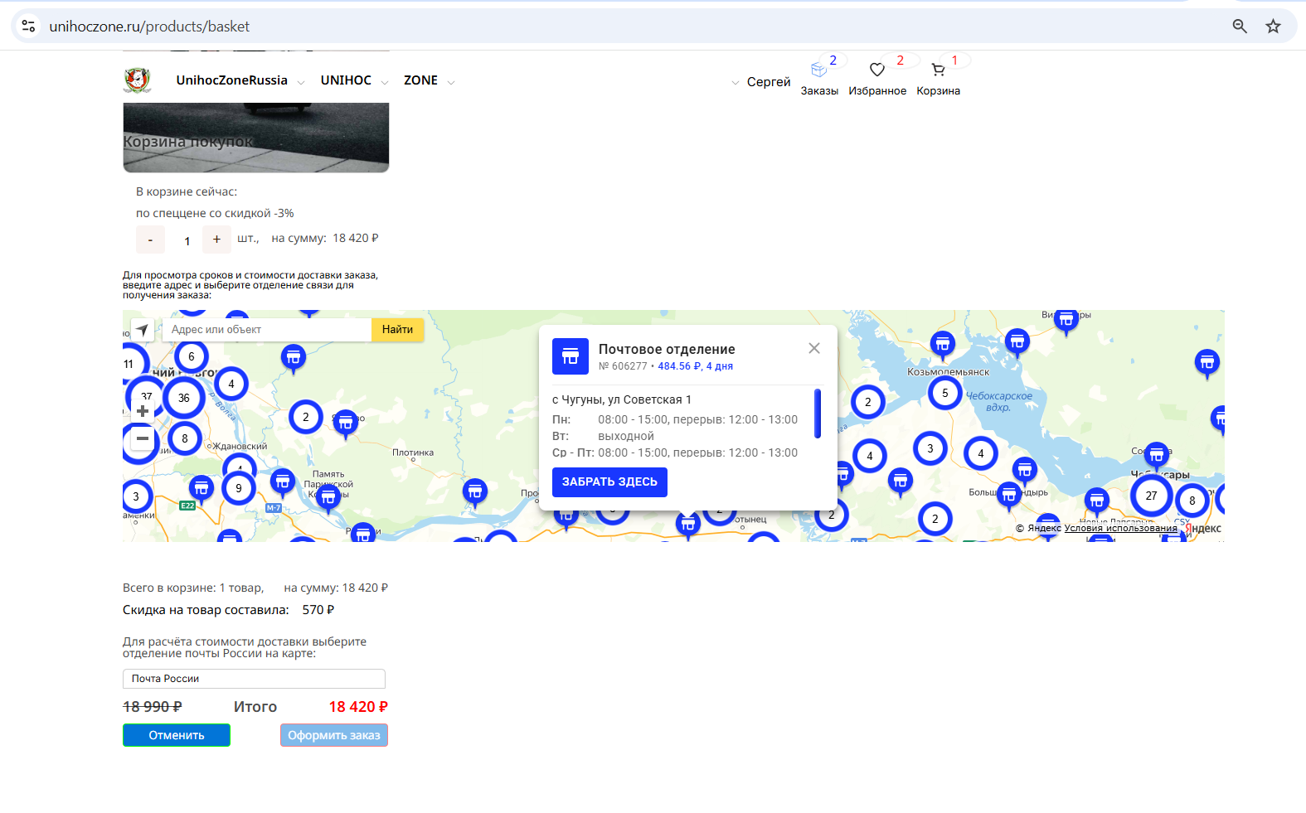Image resolution: width=1306 pixels, height=813 pixels.
Task: Open the site info icon in the address bar
Action: 28,26
